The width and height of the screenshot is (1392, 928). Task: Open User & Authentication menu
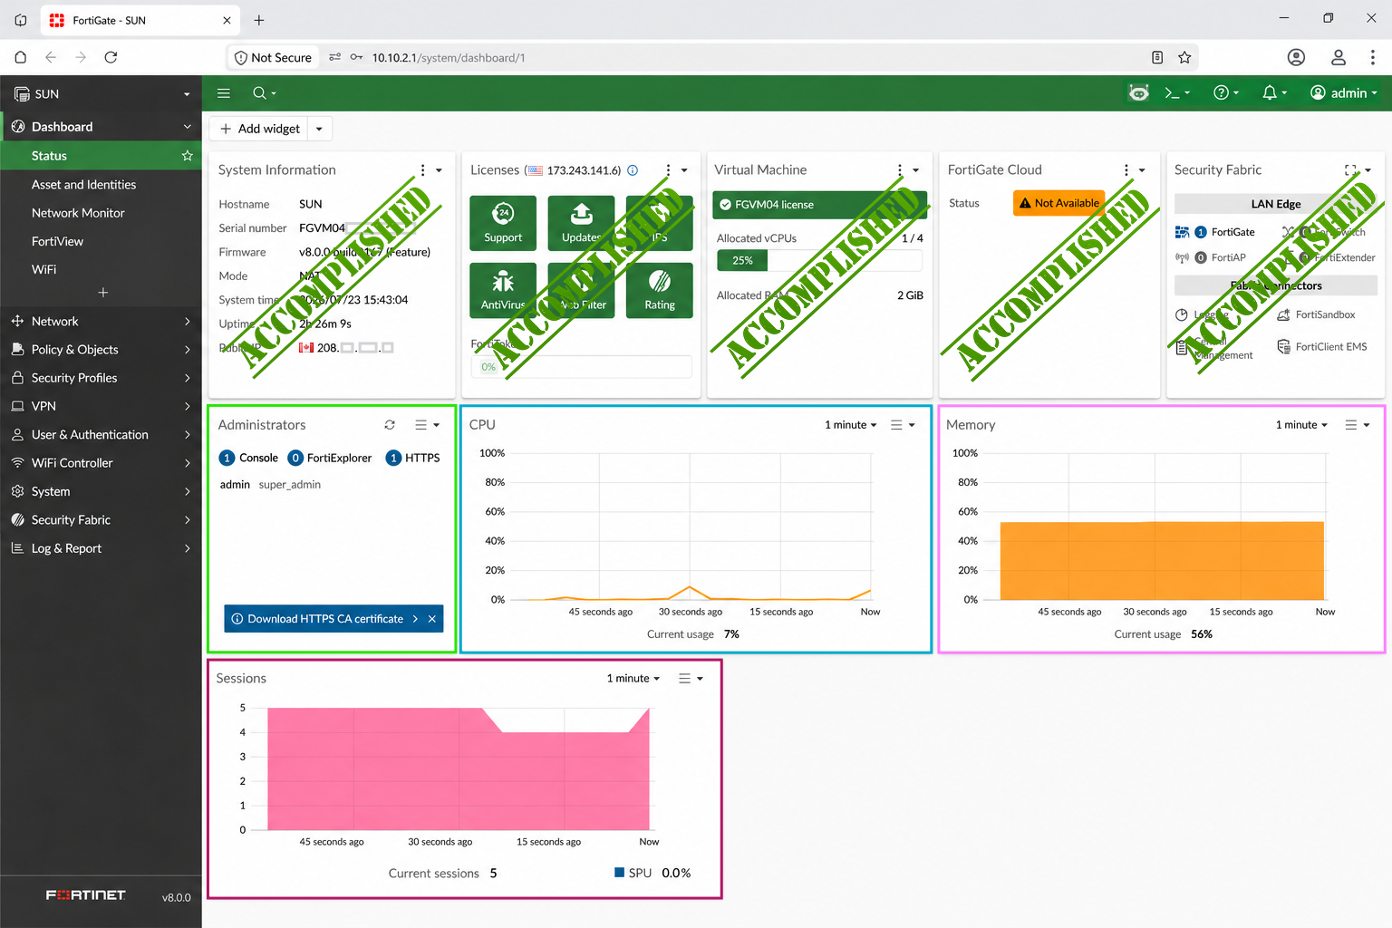[102, 435]
